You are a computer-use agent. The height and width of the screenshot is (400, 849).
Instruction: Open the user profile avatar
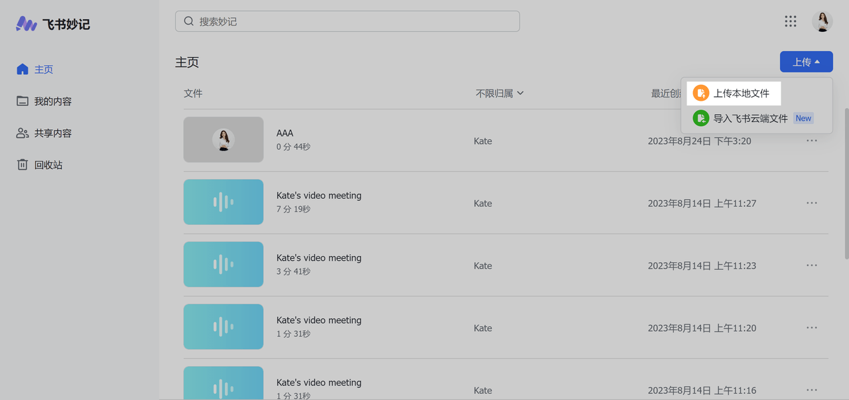click(x=822, y=21)
